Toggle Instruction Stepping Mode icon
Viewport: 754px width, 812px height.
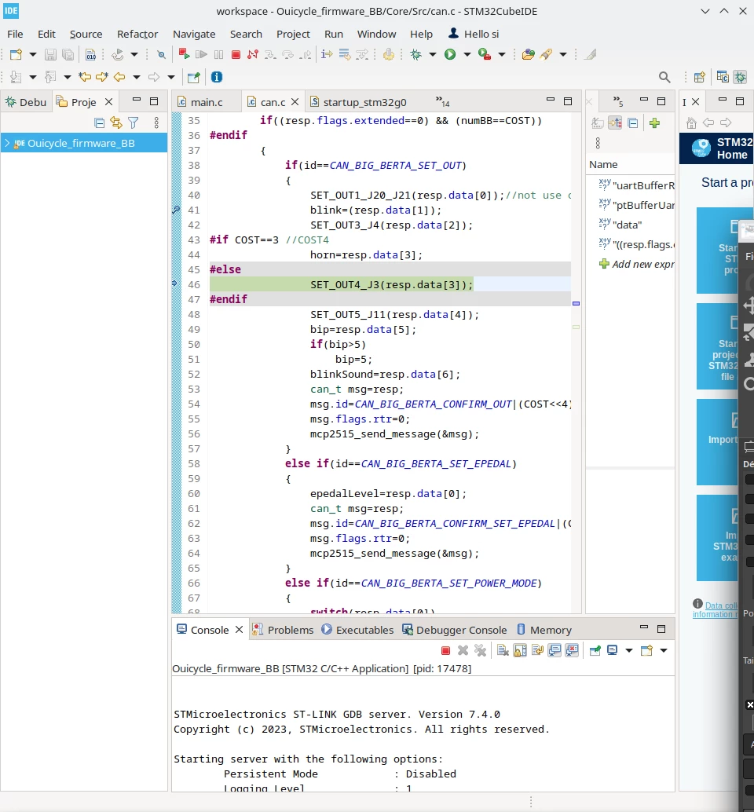pos(326,54)
